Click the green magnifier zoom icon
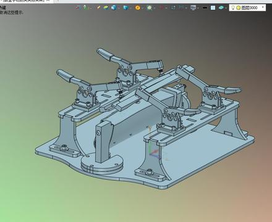The width and height of the screenshot is (272, 222). pyautogui.click(x=150, y=8)
